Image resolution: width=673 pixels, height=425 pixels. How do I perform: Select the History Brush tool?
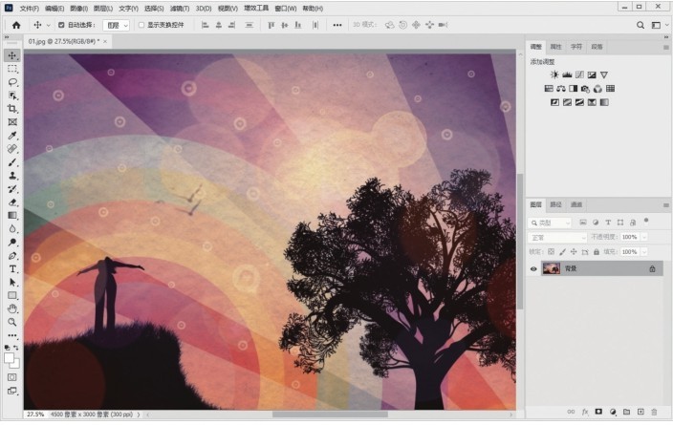[x=12, y=189]
